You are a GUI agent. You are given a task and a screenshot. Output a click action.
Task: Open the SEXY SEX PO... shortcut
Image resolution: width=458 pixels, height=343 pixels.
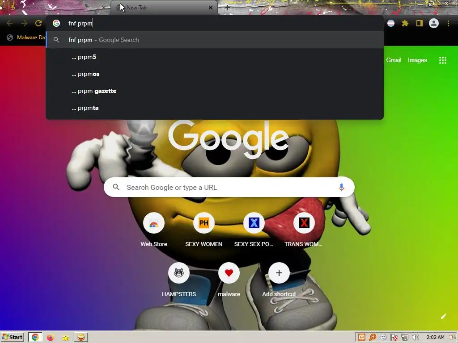[254, 223]
